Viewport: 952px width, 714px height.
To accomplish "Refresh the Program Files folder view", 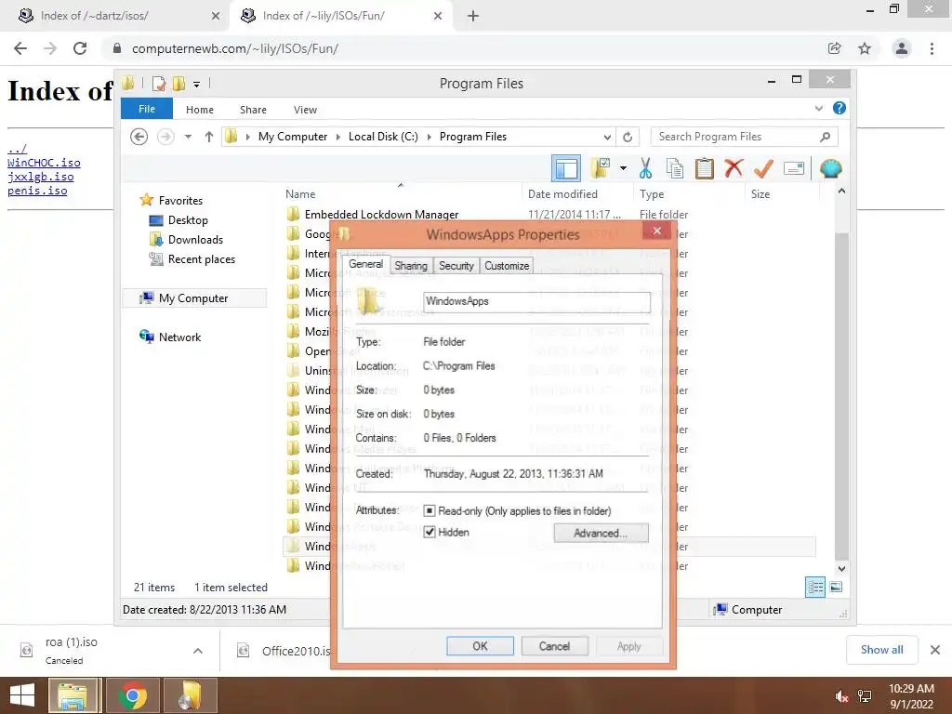I will tap(628, 137).
